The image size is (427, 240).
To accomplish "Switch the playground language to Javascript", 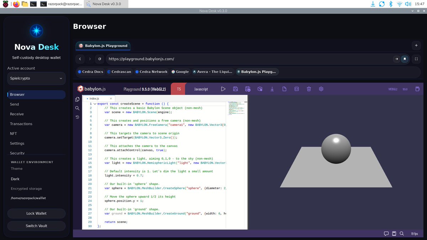I will pyautogui.click(x=201, y=89).
